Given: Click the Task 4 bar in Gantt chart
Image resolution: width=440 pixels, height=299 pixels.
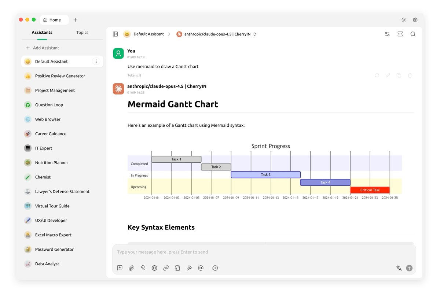Looking at the screenshot, I should point(325,182).
